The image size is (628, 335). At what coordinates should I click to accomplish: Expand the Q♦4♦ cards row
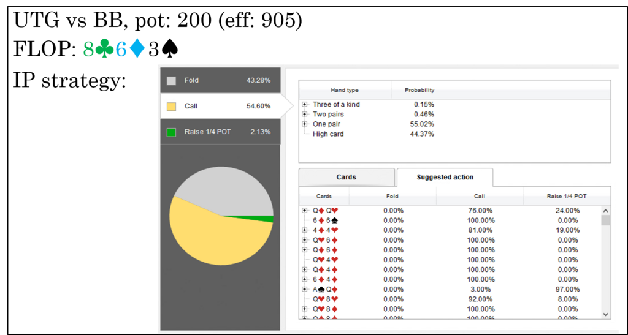(305, 270)
